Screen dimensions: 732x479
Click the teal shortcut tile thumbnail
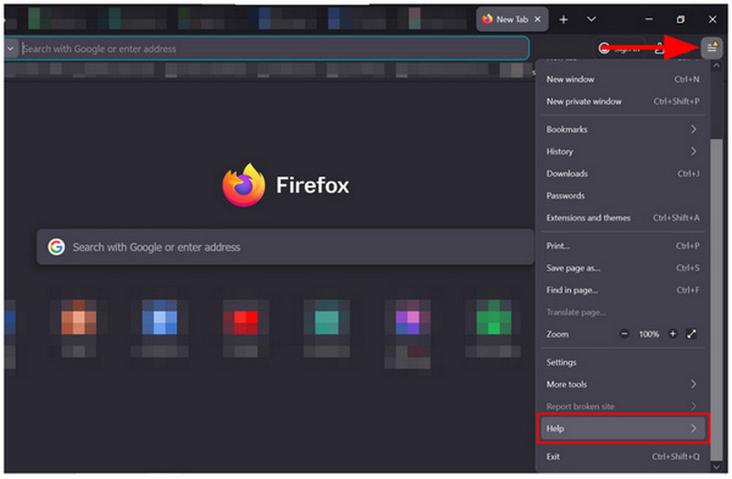(x=327, y=317)
